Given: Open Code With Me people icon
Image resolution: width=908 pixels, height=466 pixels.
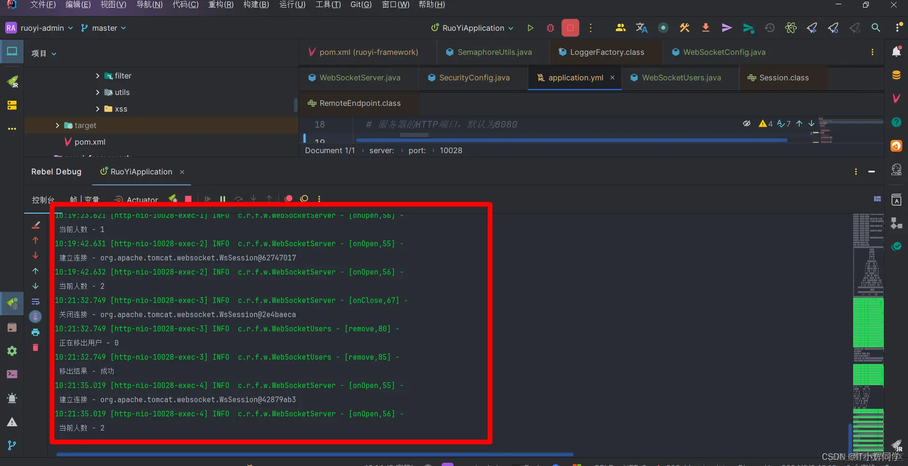Looking at the screenshot, I should pos(620,28).
